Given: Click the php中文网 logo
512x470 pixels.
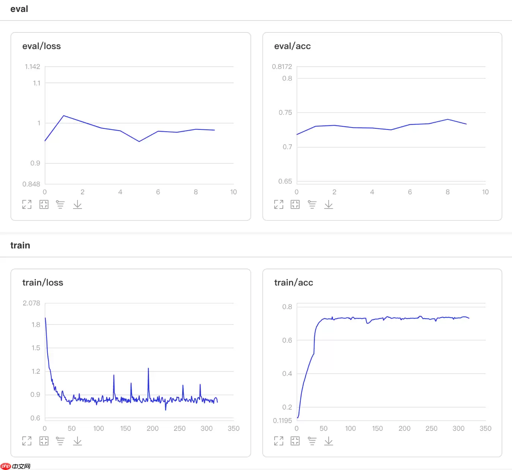Looking at the screenshot, I should pos(16,466).
